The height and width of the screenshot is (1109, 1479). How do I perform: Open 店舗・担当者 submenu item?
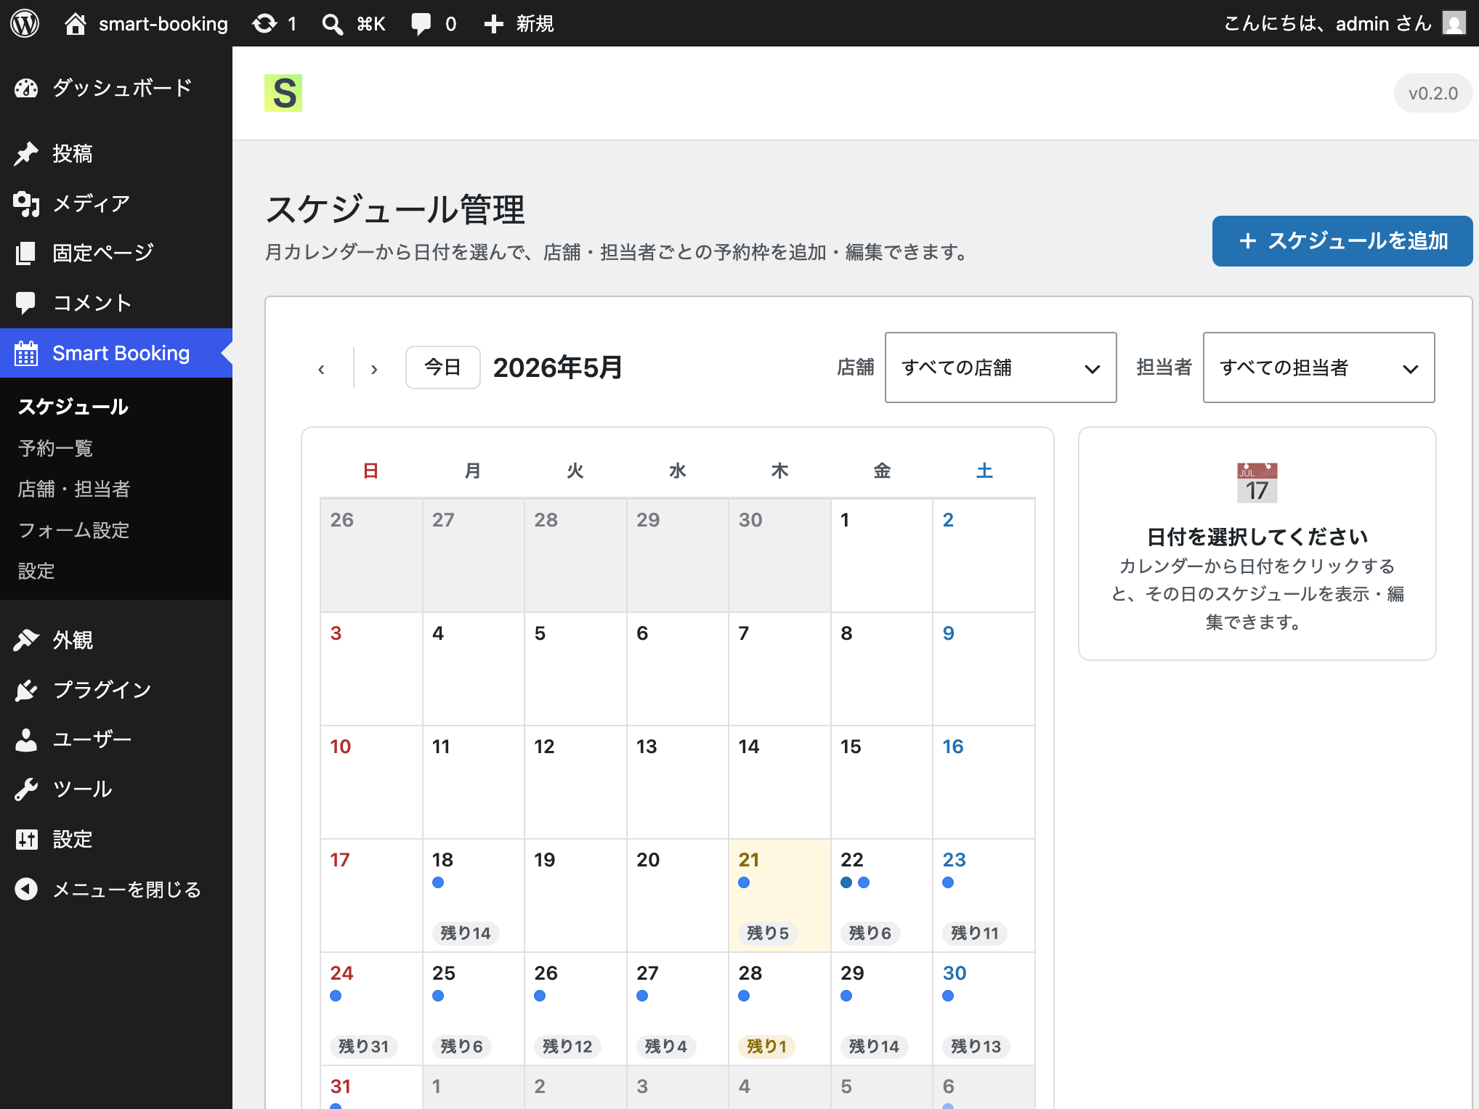click(x=74, y=489)
